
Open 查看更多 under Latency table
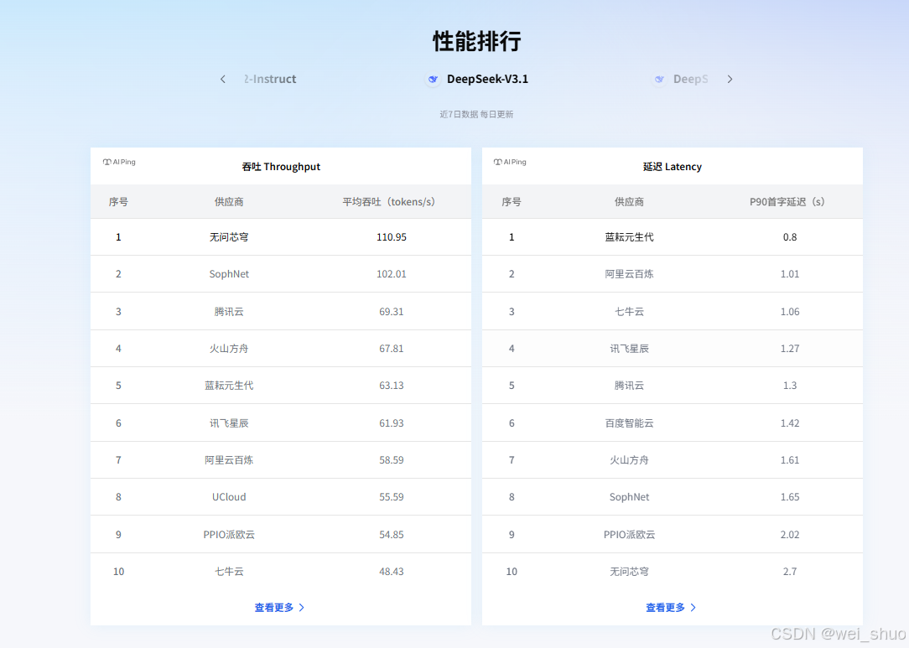coord(671,608)
